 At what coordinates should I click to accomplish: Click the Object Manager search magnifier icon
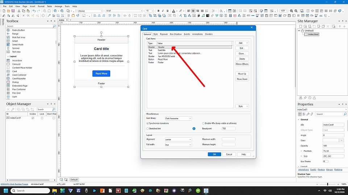54,109
